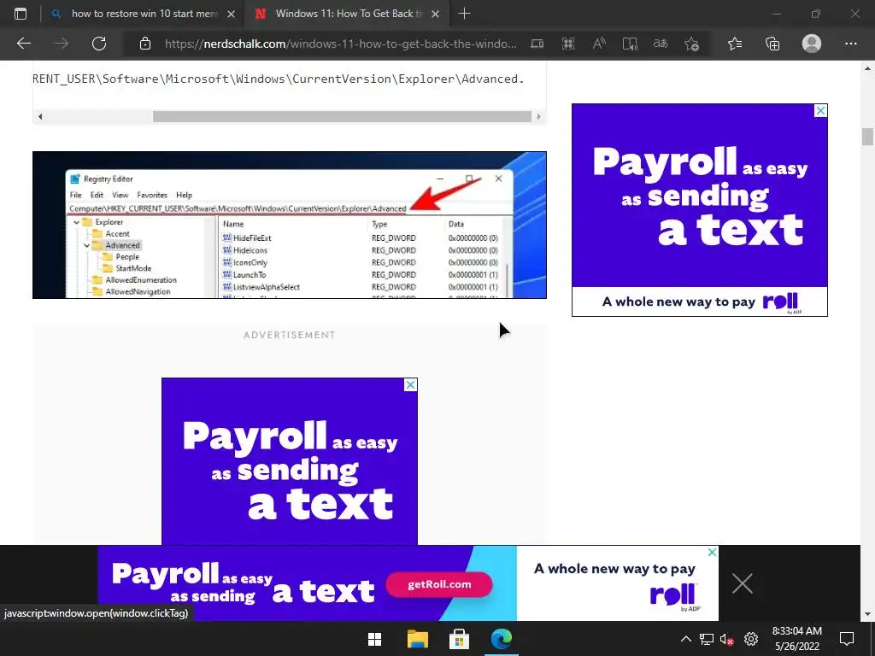Open Collections panel
The width and height of the screenshot is (875, 656).
point(772,44)
